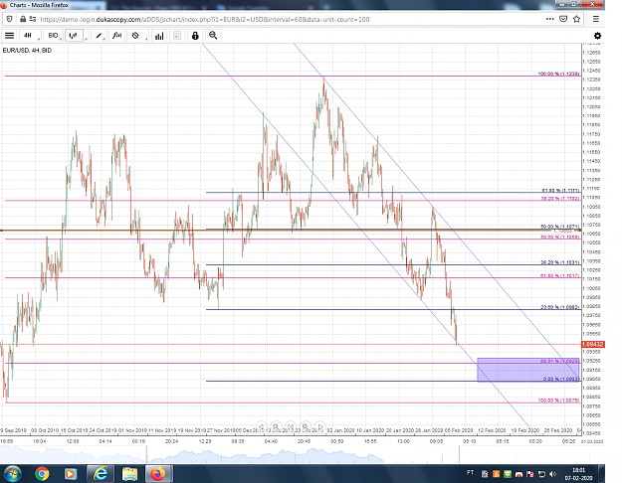This screenshot has width=622, height=483.
Task: Click the site security padlock icon
Action: tap(23, 19)
